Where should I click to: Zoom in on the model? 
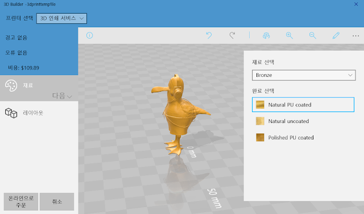pos(289,35)
